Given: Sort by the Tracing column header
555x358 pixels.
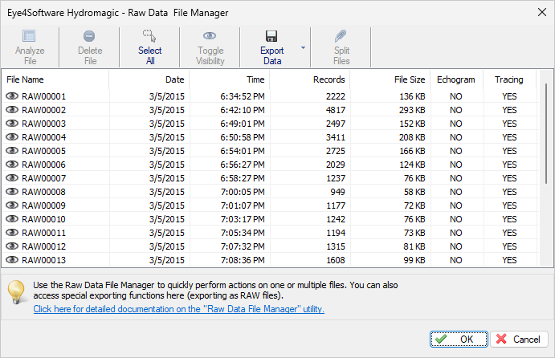Looking at the screenshot, I should pyautogui.click(x=510, y=79).
